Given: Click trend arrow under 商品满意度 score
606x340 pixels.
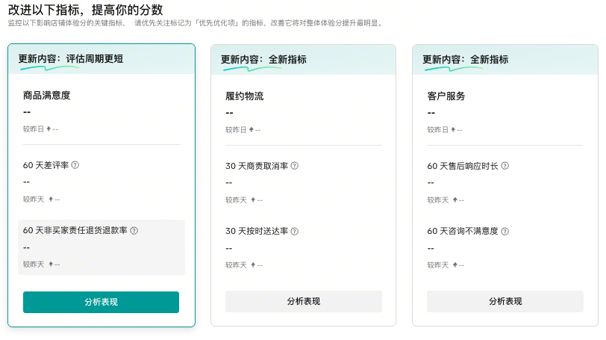Looking at the screenshot, I should pos(49,129).
